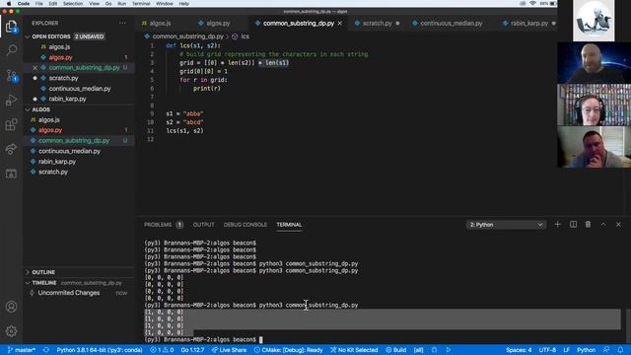Open feedback icon in status bar

(606, 350)
